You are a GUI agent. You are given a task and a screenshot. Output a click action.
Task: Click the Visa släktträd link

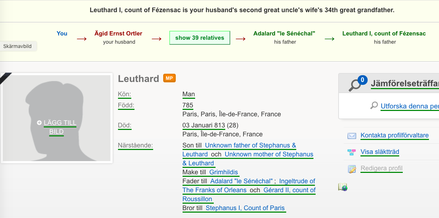point(380,152)
